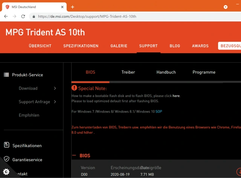This screenshot has width=241, height=178.
Task: Click the padlock site info icon
Action: coord(33,17)
